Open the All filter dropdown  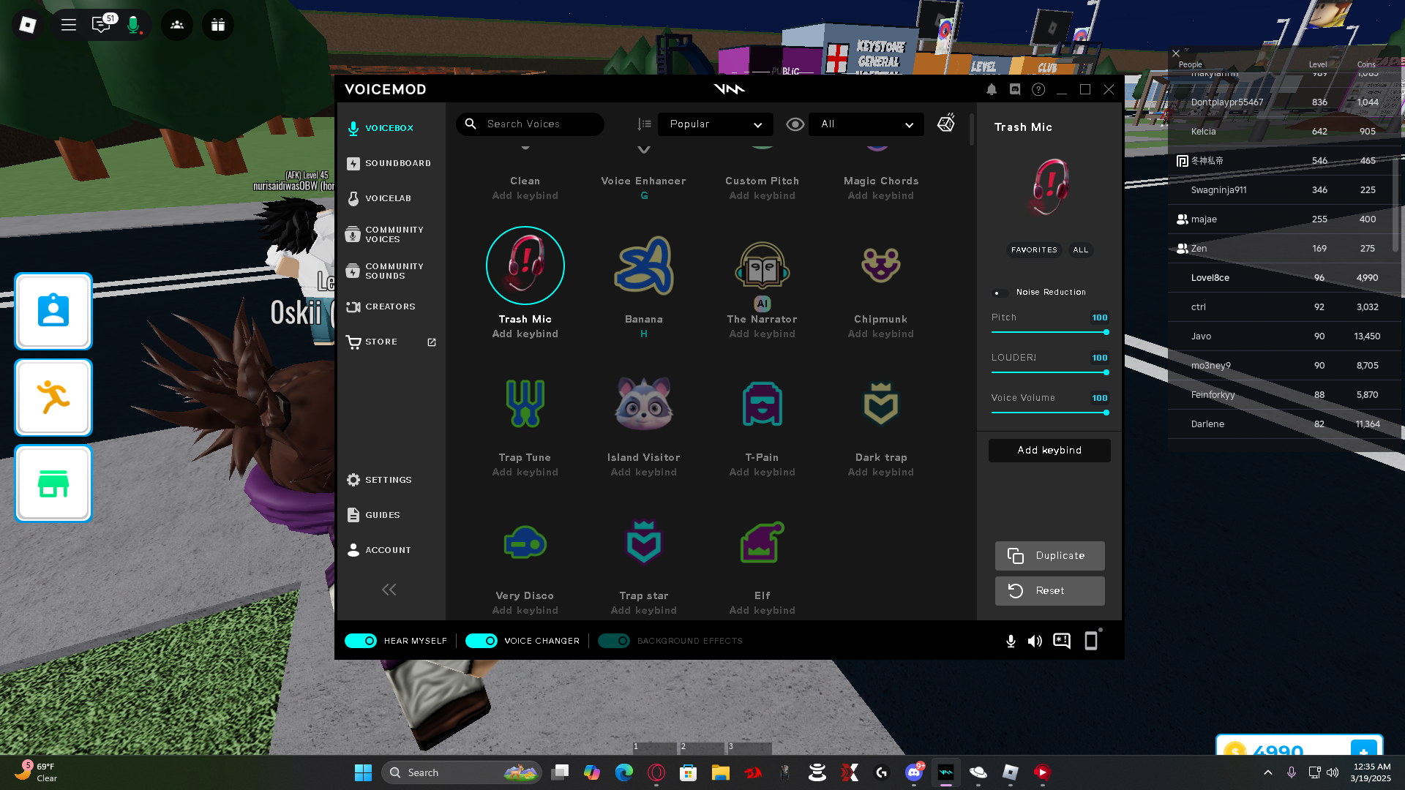(x=866, y=124)
